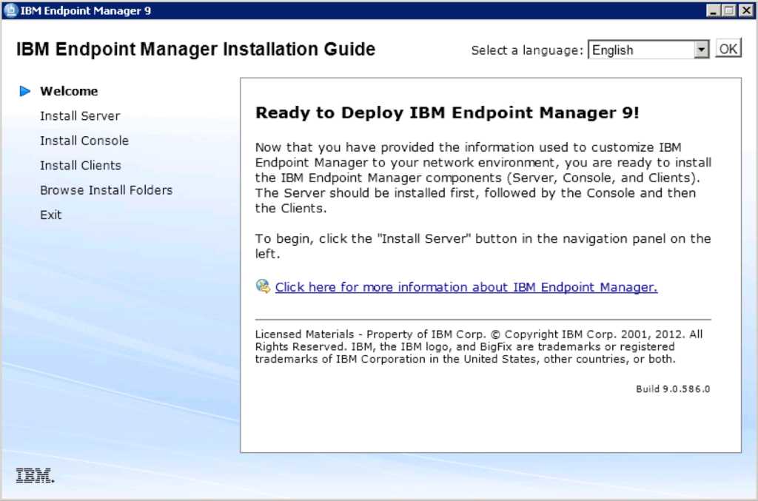The width and height of the screenshot is (758, 501).
Task: Select Install Console from the left panel
Action: click(84, 140)
